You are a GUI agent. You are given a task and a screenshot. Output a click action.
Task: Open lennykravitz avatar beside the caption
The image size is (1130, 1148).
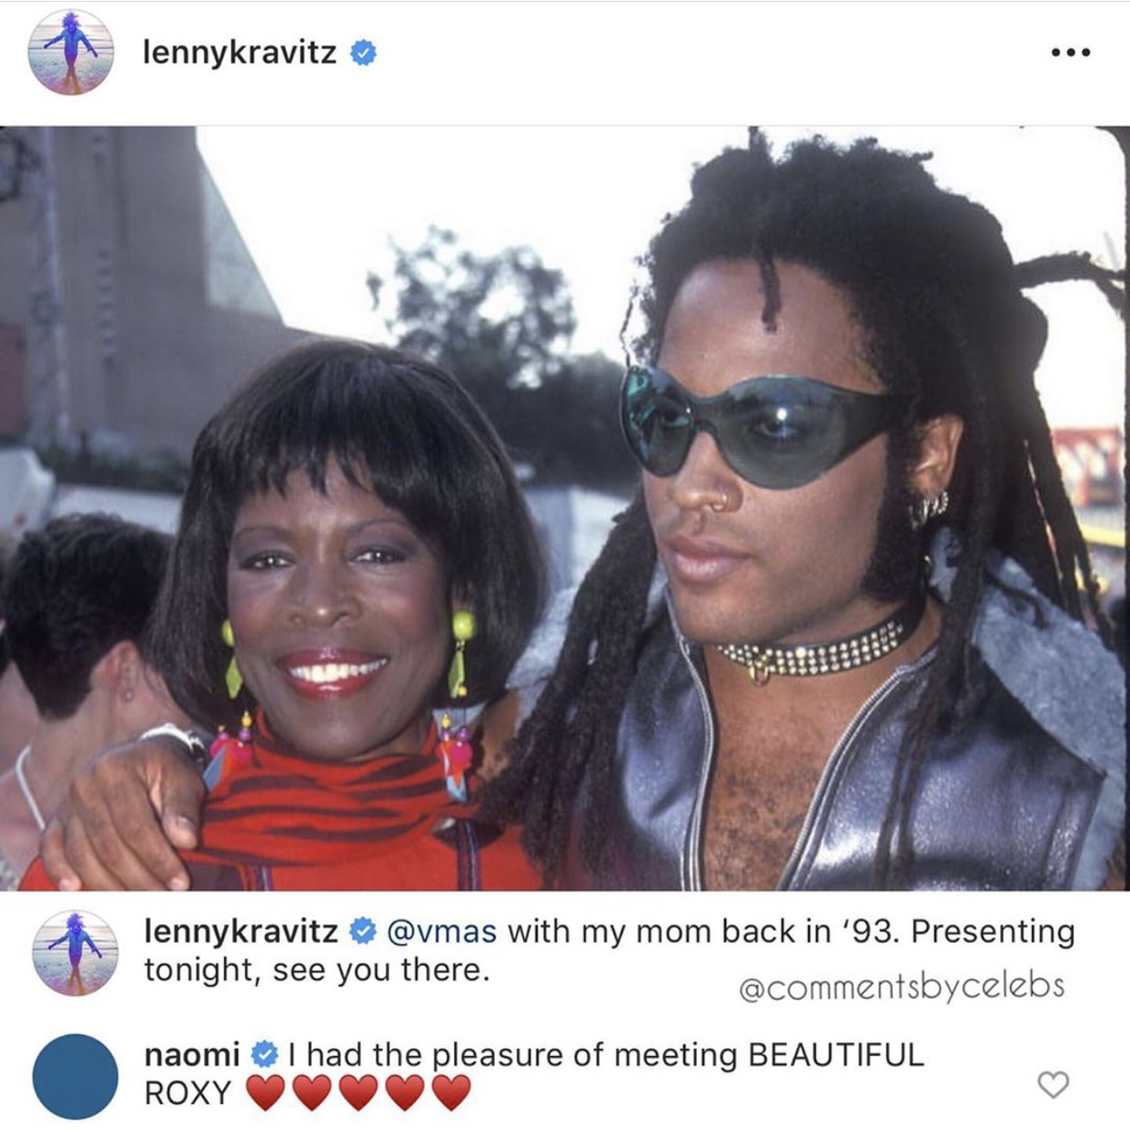(x=76, y=953)
